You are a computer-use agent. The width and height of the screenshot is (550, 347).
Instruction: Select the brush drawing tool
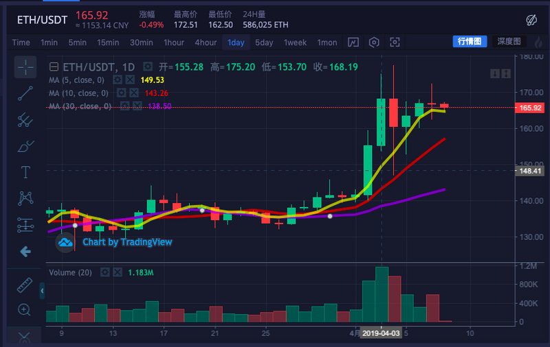click(x=25, y=146)
